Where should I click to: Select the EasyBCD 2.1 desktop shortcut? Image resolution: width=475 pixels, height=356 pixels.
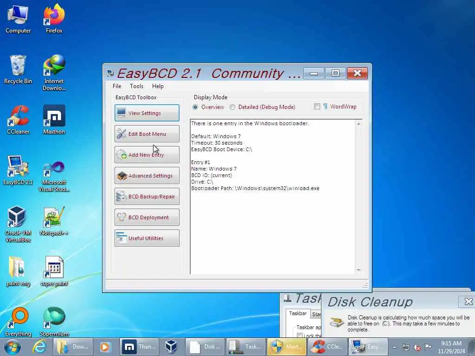coord(18,171)
